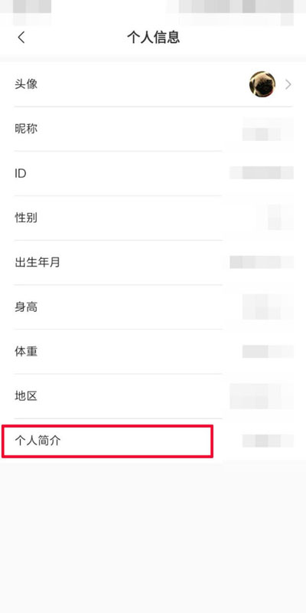The image size is (306, 613).
Task: Open the pug avatar picture
Action: [262, 84]
